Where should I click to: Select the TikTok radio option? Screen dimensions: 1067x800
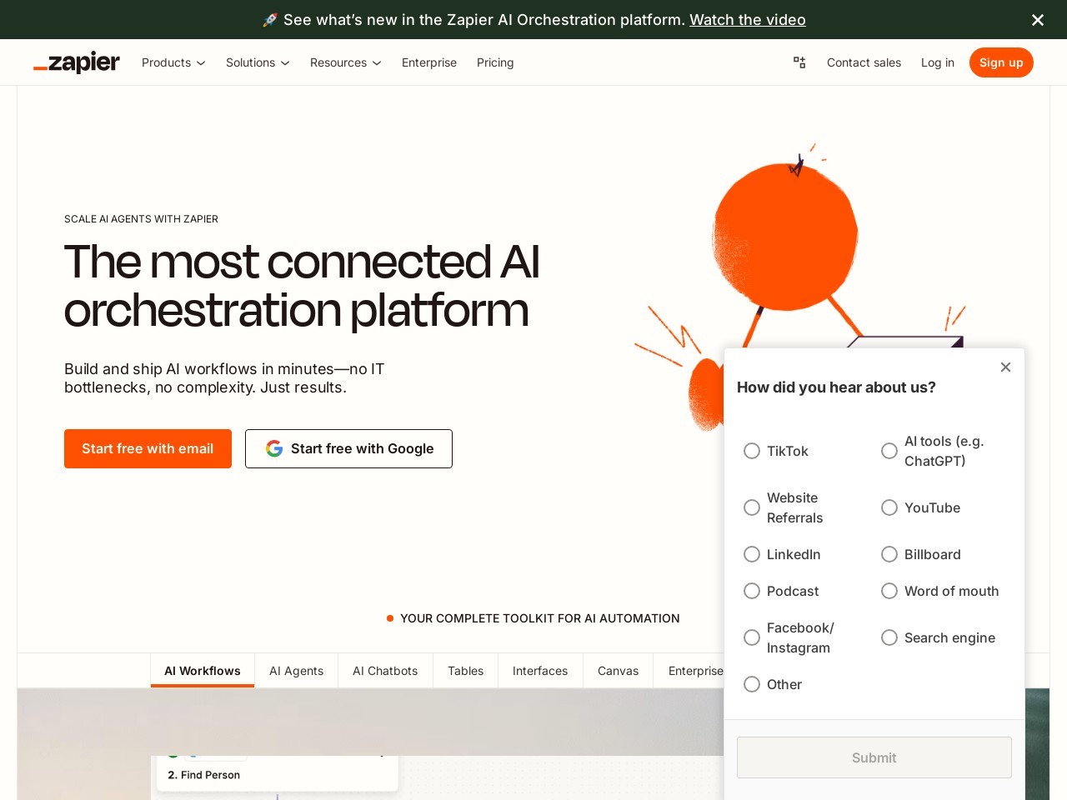[752, 451]
